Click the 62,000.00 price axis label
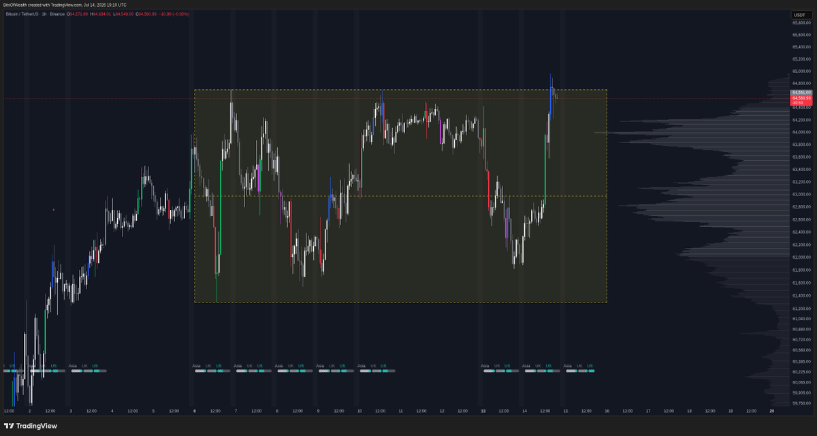This screenshot has width=817, height=436. (x=801, y=257)
